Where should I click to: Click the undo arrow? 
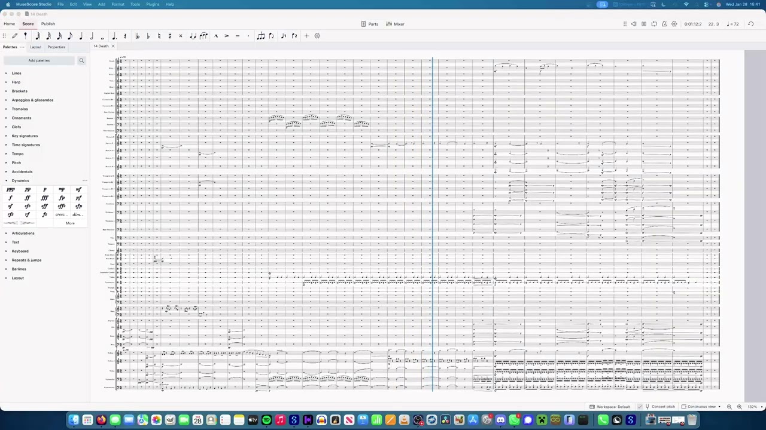click(750, 24)
